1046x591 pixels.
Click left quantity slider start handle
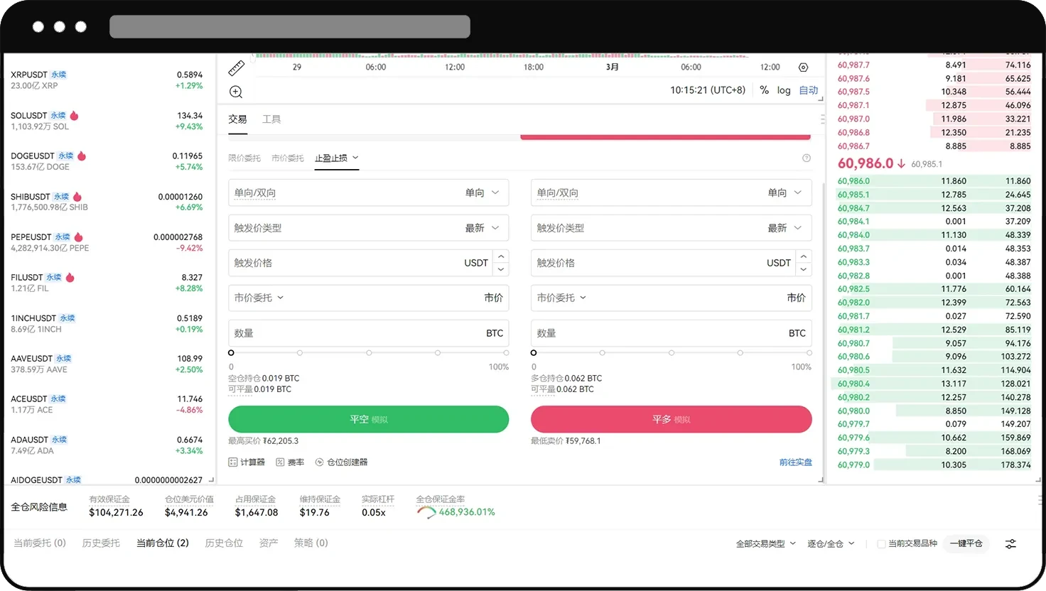[x=231, y=353]
